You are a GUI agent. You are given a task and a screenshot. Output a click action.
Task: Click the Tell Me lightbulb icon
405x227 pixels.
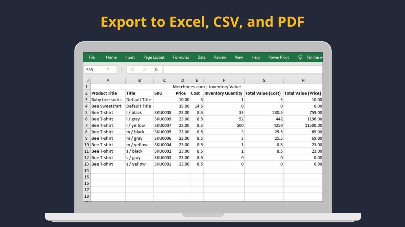[x=300, y=57]
